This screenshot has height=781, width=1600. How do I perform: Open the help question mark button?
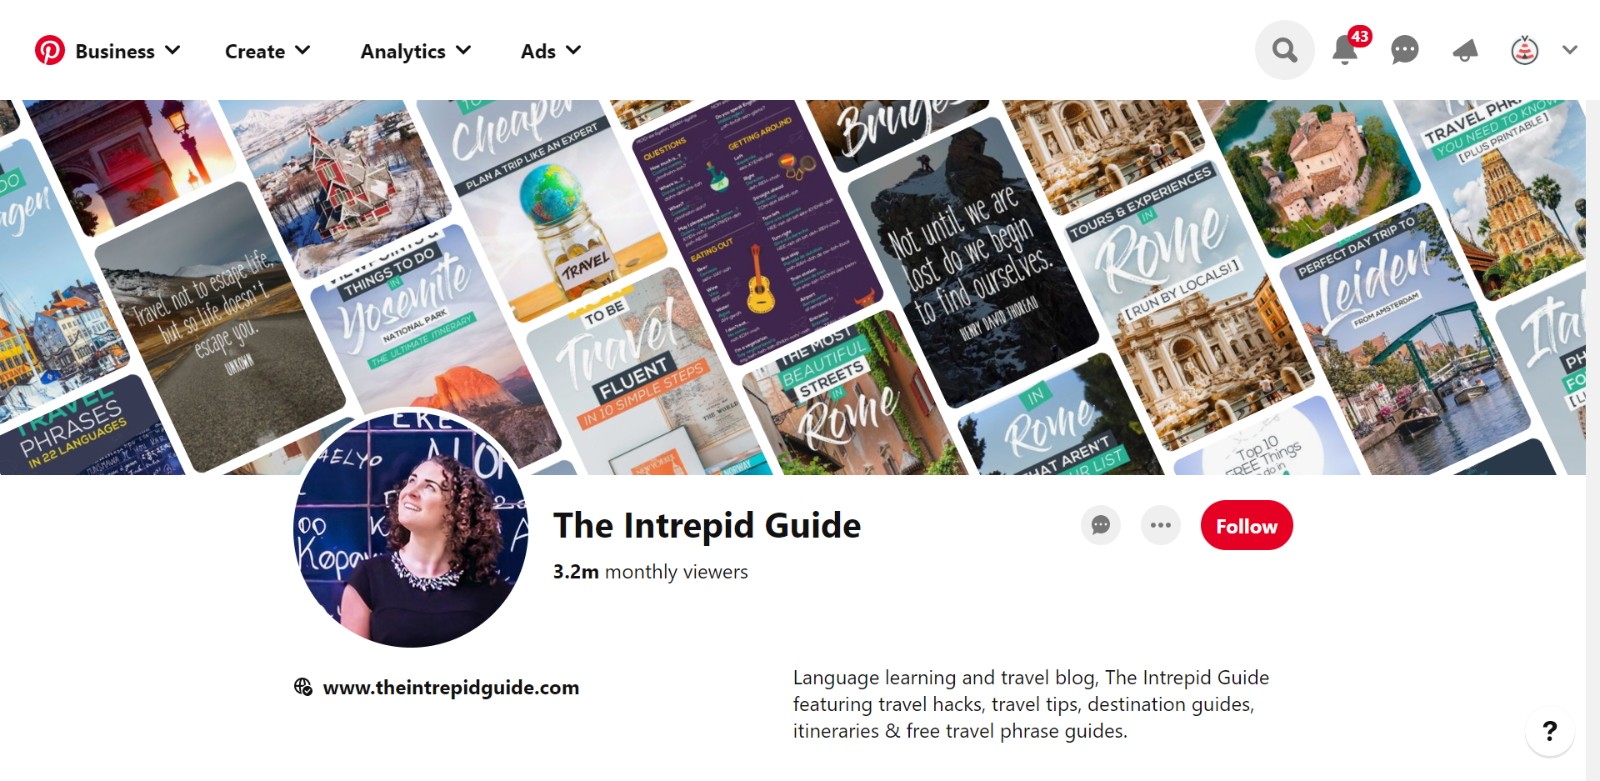click(x=1550, y=731)
